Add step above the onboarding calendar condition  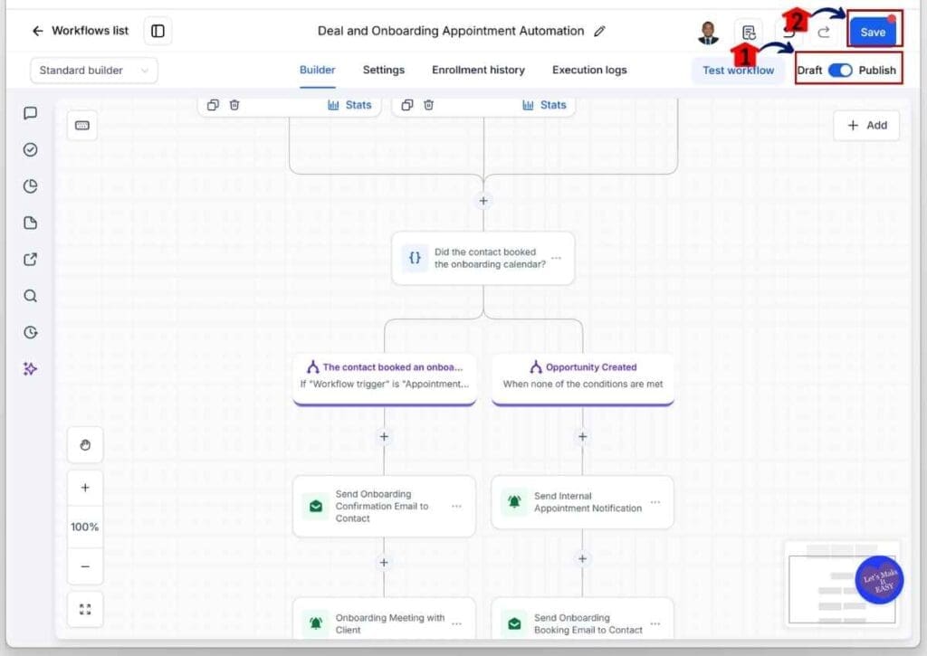pos(483,201)
